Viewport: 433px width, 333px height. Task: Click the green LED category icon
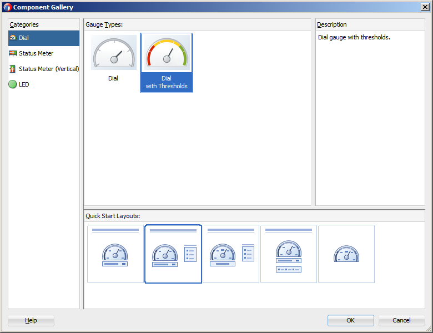13,84
